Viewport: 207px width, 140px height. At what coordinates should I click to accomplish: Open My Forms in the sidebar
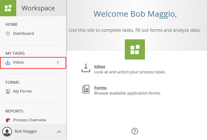coord(23,91)
